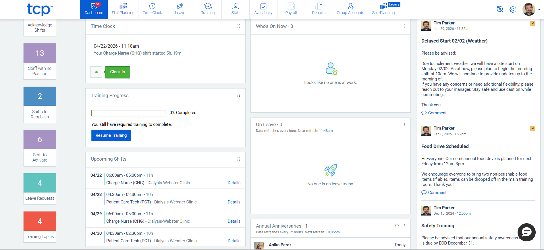Open the 4 Training Topics tile
The height and width of the screenshot is (250, 544).
pyautogui.click(x=40, y=227)
